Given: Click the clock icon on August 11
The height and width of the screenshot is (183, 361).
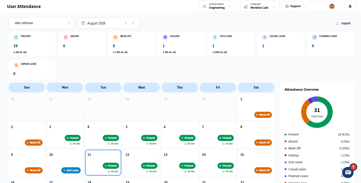Looking at the screenshot, I should tap(109, 172).
